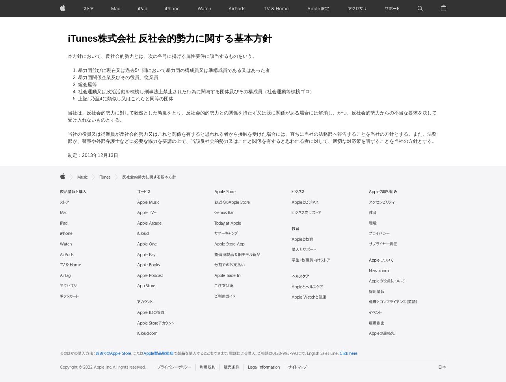The image size is (506, 382).
Task: Select iPhone in the top navigation
Action: coord(172,9)
